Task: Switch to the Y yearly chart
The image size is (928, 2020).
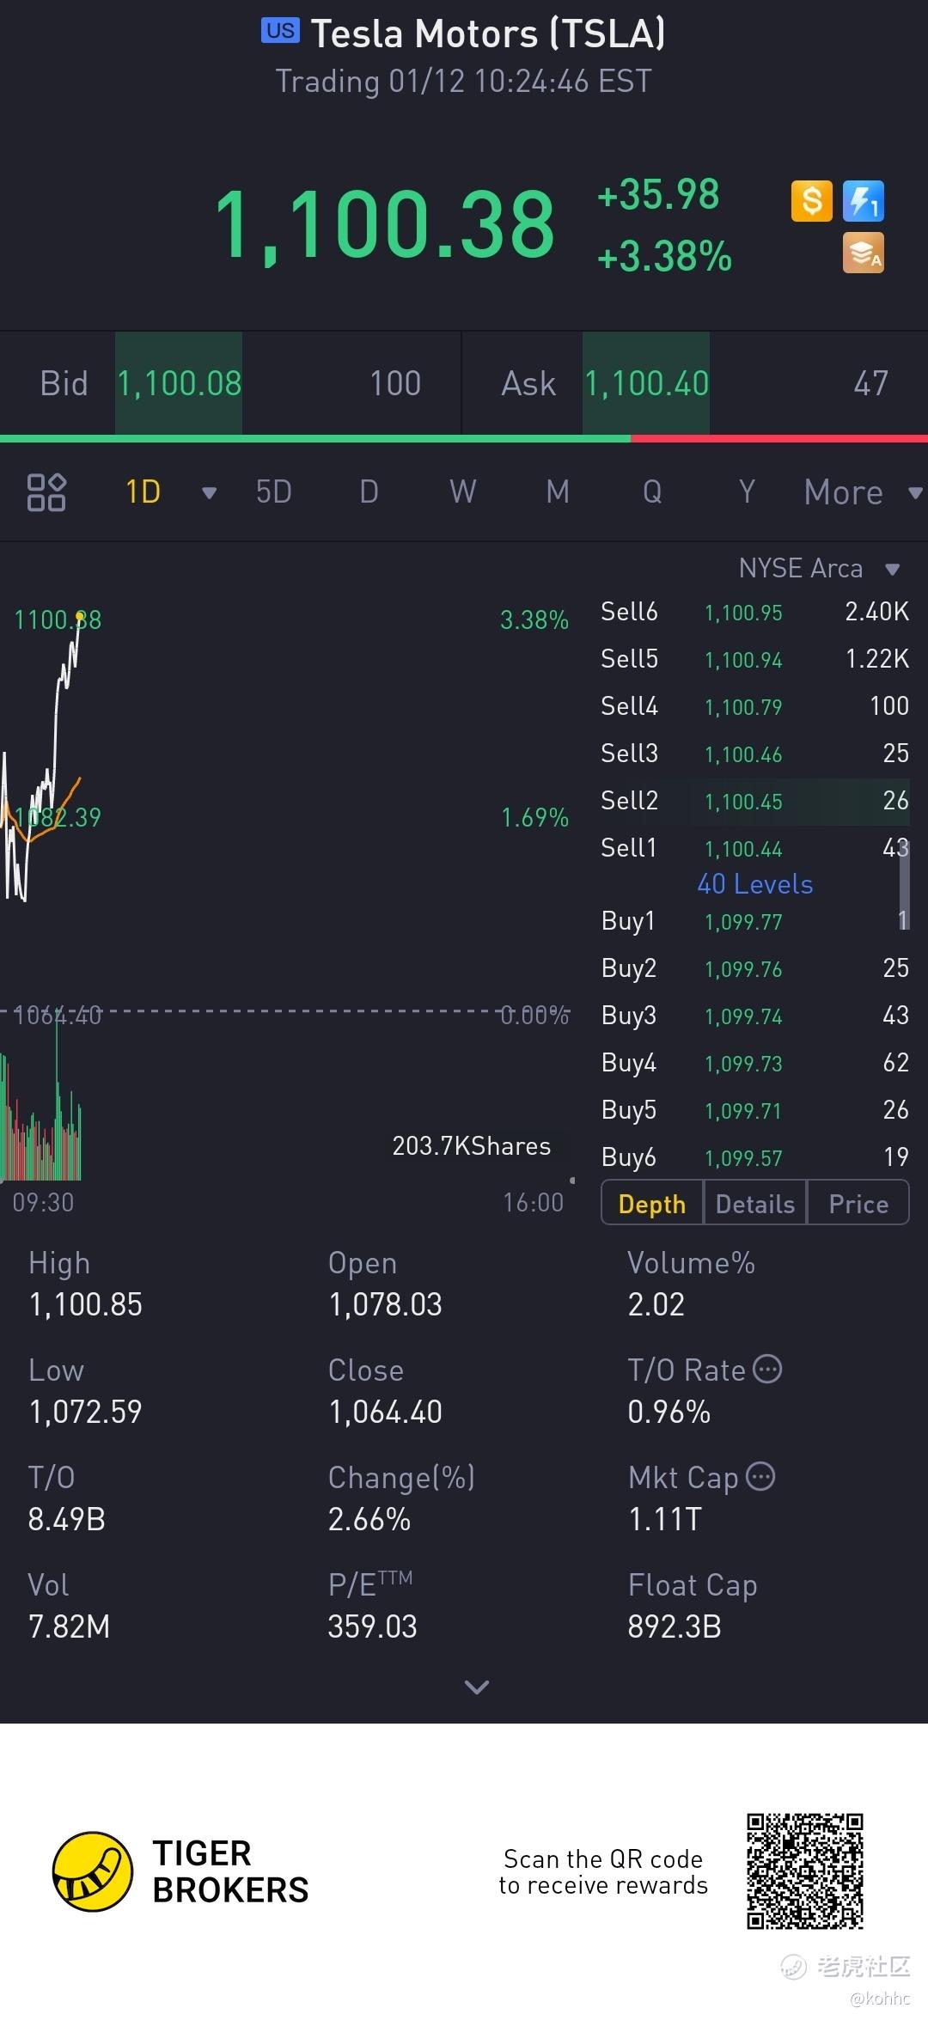Action: (x=747, y=492)
